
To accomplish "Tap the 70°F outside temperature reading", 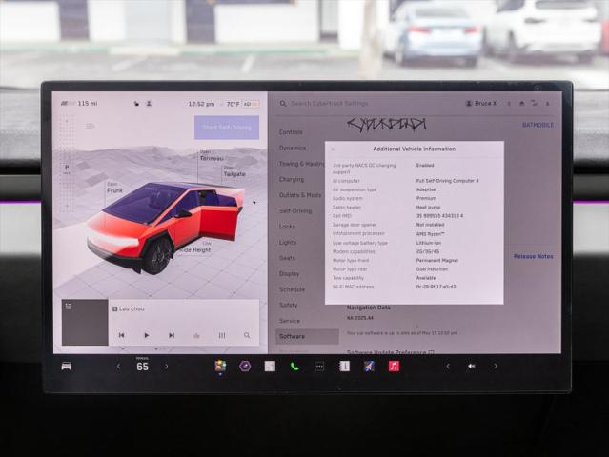I will (233, 104).
